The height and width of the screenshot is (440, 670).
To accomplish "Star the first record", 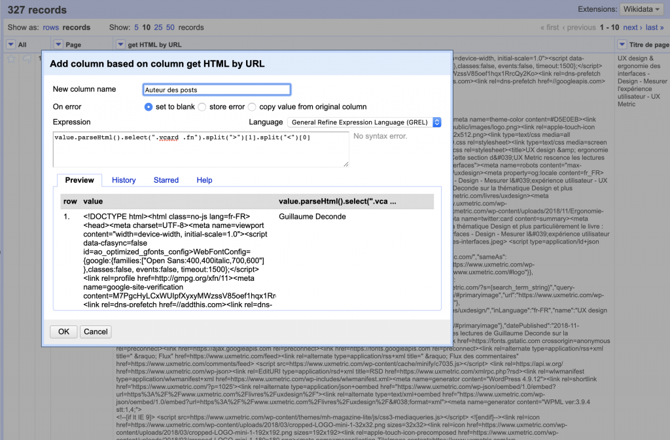I will click(x=12, y=59).
